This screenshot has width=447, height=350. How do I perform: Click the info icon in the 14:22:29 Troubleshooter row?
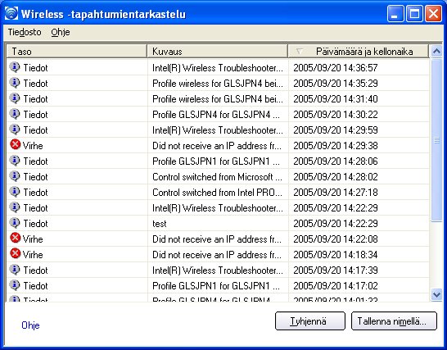(x=15, y=207)
